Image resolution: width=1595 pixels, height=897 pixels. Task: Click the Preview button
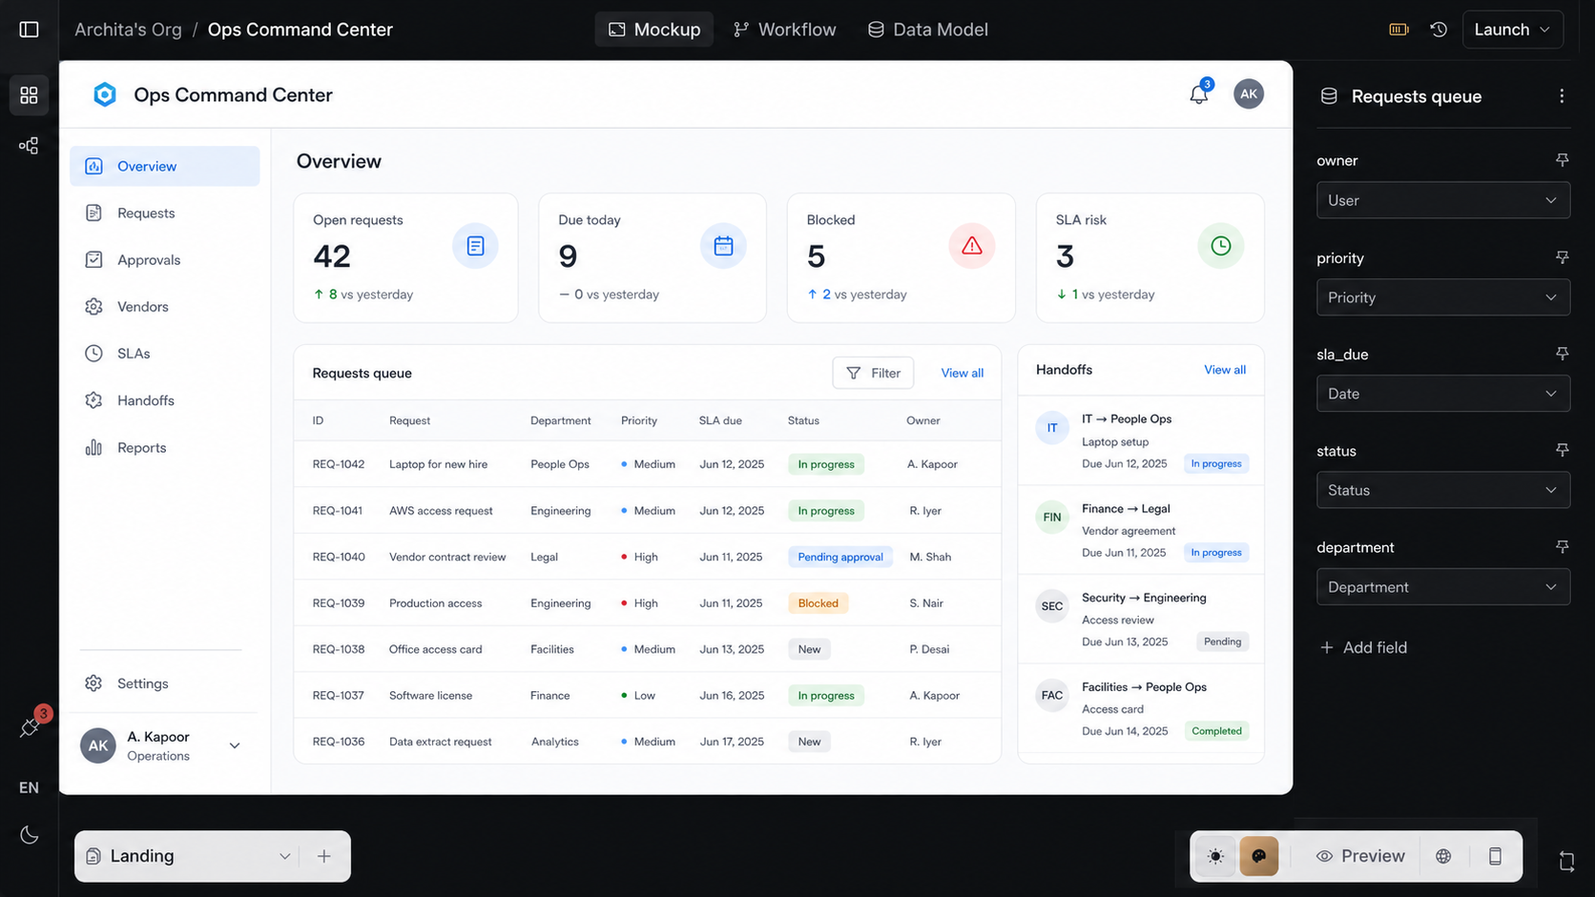coord(1360,856)
